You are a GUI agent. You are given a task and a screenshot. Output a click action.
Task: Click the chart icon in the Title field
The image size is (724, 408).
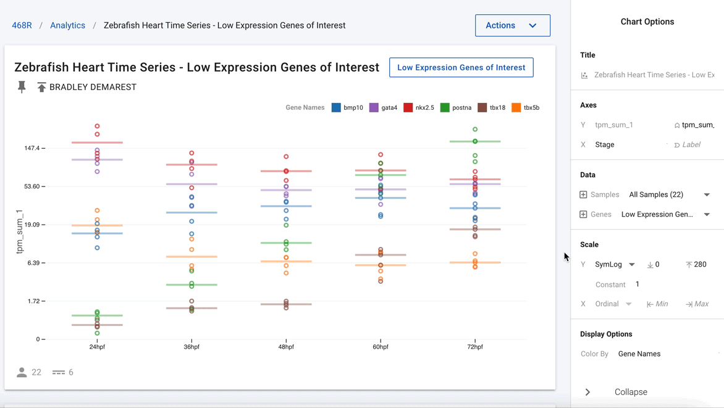(x=584, y=75)
